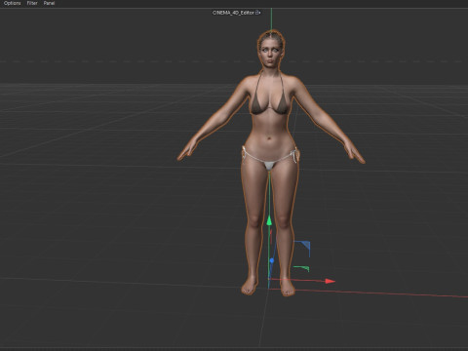Click the icon beside the CINEMA_4D_Editor label
Viewport: 468px width, 351px height.
tap(258, 13)
